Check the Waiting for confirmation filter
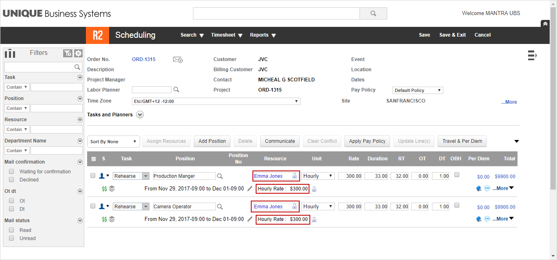The image size is (557, 260). (x=11, y=172)
